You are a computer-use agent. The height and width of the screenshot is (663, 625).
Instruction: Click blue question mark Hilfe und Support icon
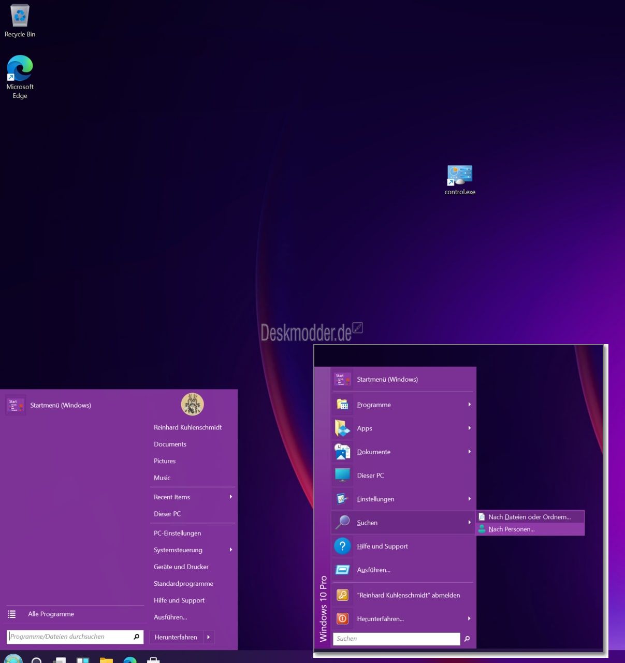pyautogui.click(x=342, y=546)
